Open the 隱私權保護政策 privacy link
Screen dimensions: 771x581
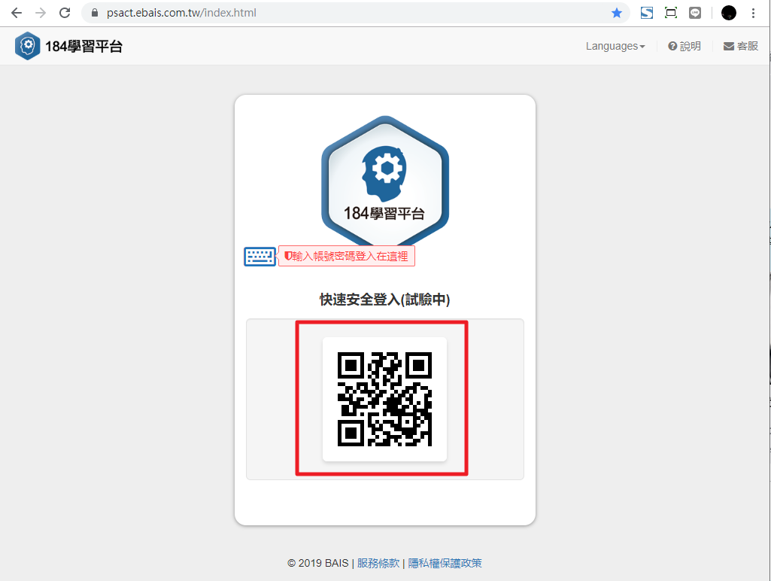click(x=445, y=563)
